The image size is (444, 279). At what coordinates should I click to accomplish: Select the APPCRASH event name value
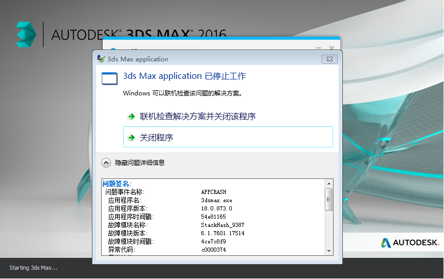[214, 192]
